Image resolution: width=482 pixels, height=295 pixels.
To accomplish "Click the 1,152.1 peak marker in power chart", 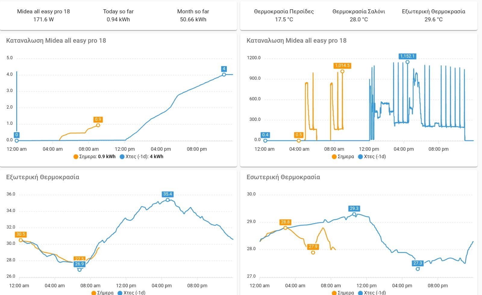I will point(407,62).
